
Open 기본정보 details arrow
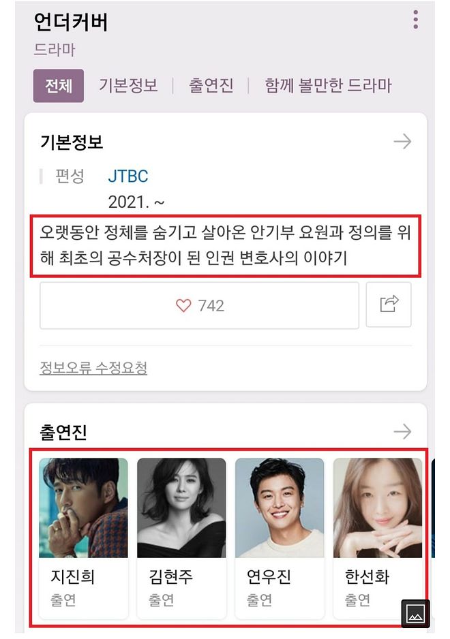pos(402,142)
